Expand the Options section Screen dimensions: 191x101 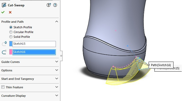pyautogui.click(x=57, y=70)
